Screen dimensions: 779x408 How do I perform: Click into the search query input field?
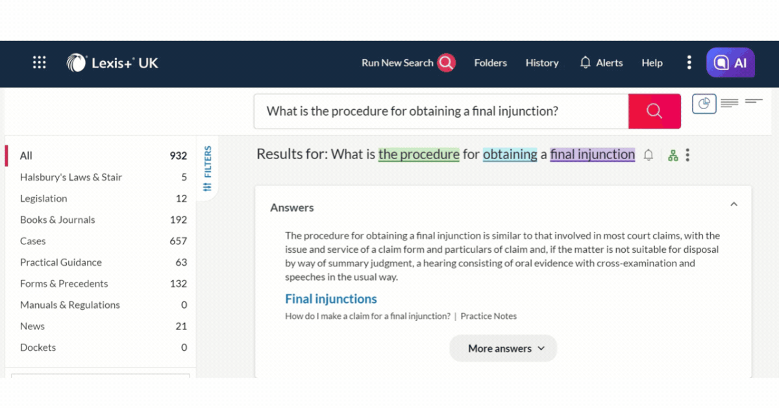(441, 111)
